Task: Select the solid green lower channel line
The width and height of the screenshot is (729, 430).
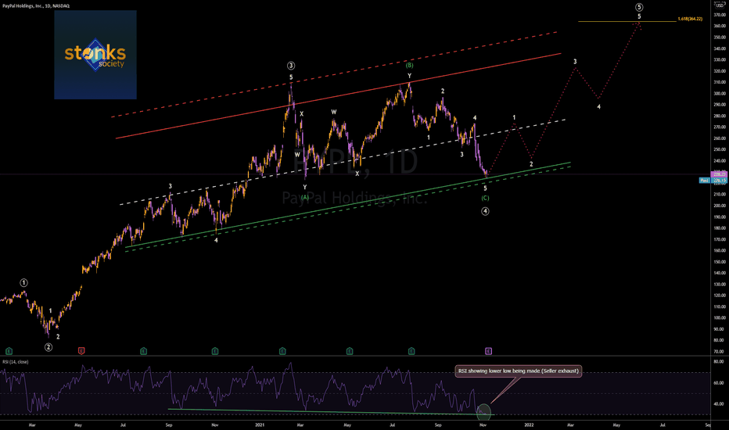Action: [x=348, y=205]
